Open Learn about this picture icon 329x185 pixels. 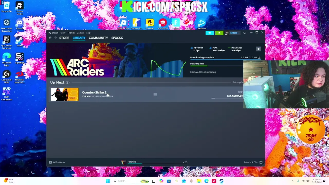tap(6, 26)
